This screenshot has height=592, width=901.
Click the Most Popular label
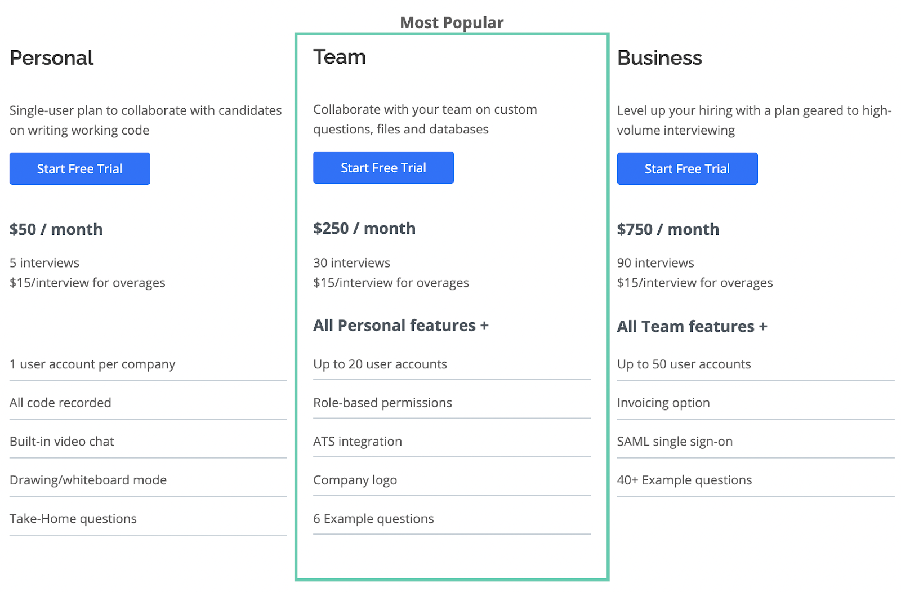[452, 23]
